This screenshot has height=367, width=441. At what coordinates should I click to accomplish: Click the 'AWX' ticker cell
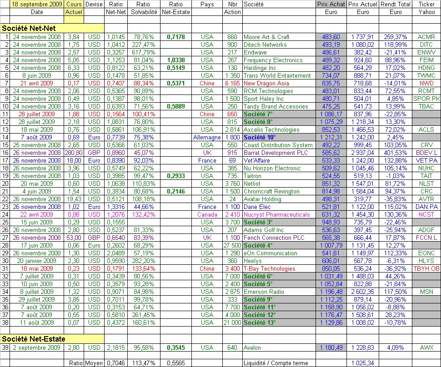coord(426,347)
